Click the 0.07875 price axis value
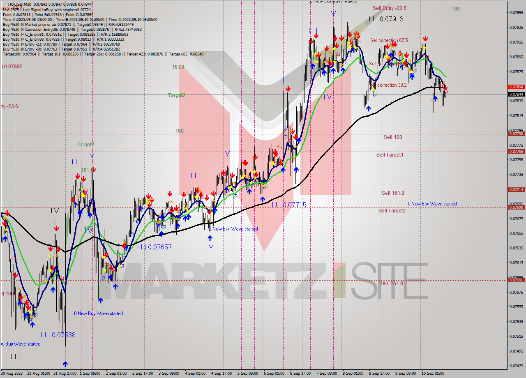Image resolution: width=526 pixels, height=378 pixels. coord(516,71)
